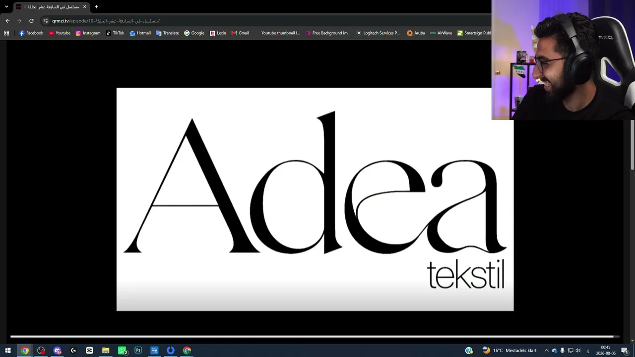
Task: Open the Facebook bookmark
Action: [x=31, y=33]
